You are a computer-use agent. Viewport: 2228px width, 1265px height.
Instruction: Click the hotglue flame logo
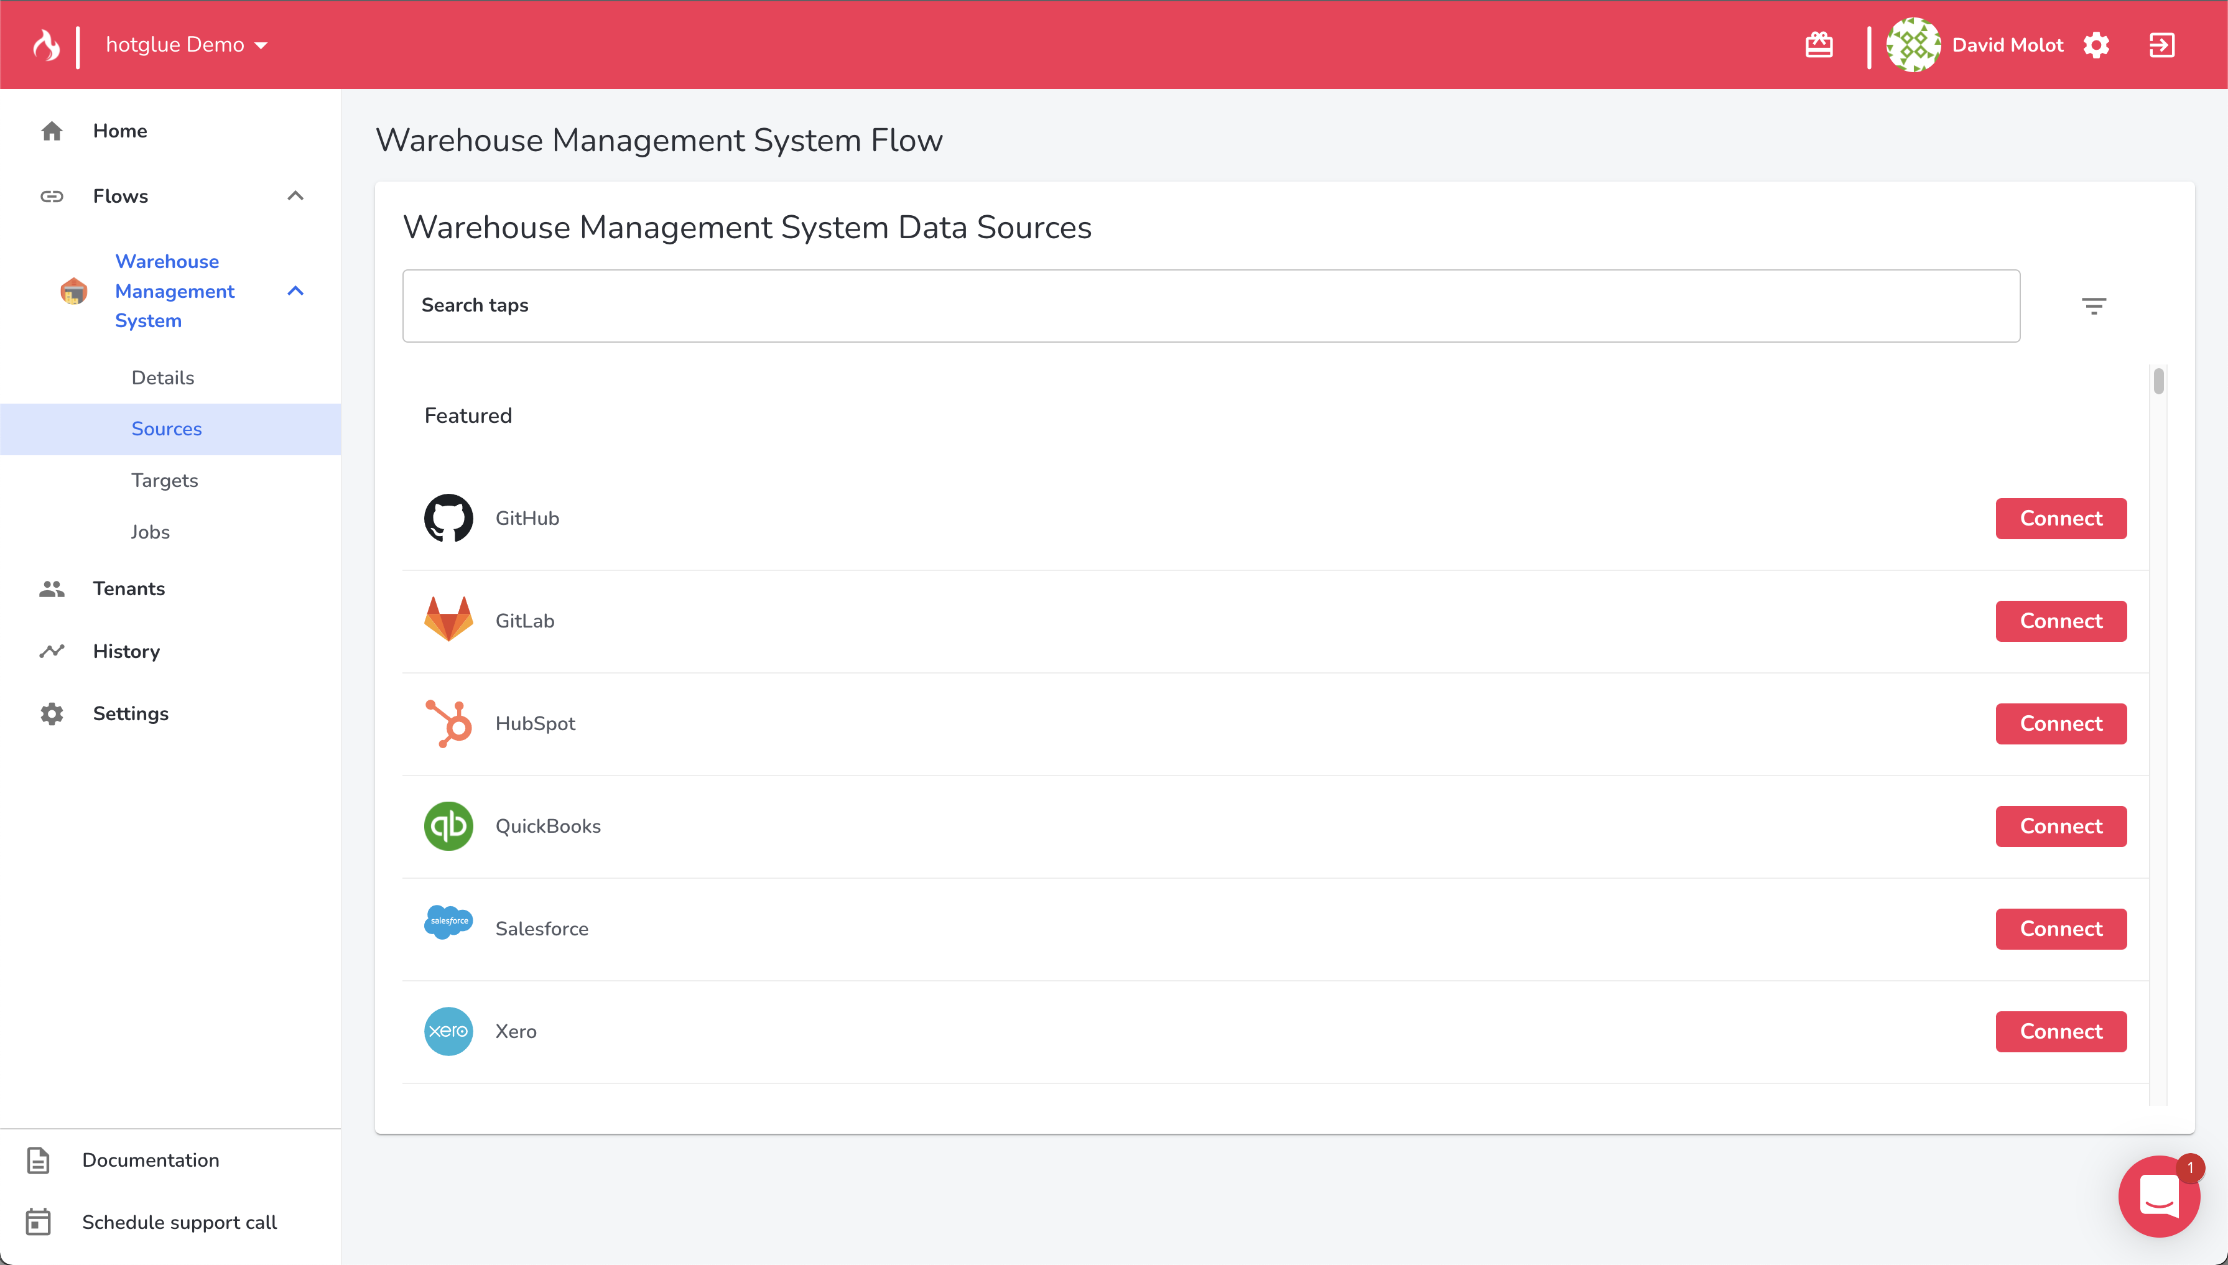[47, 45]
